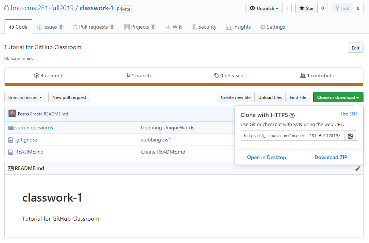Go to the Projects tab
Viewport: 369px width, 243px height.
pos(140,27)
